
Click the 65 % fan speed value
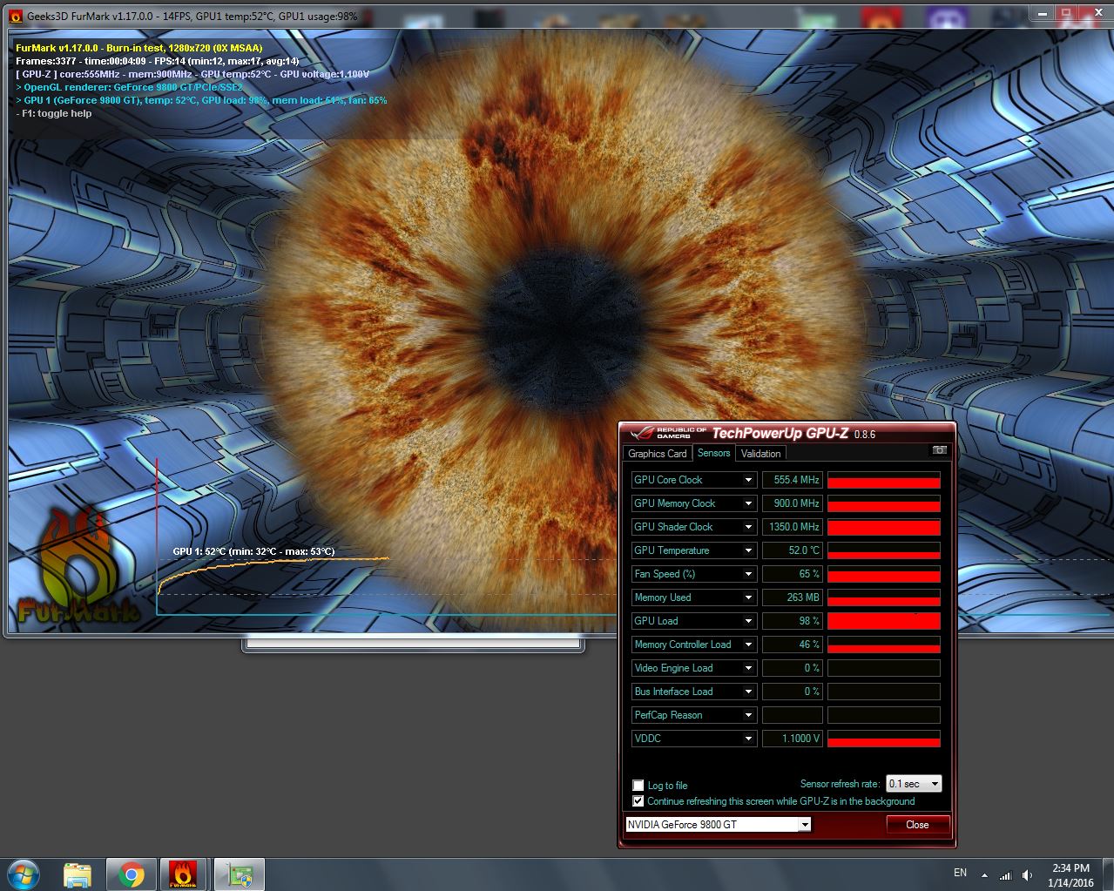(793, 574)
